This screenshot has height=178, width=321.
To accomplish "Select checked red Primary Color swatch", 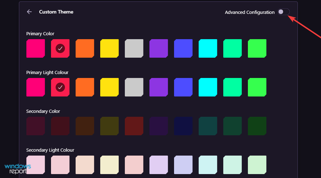I will coord(60,48).
